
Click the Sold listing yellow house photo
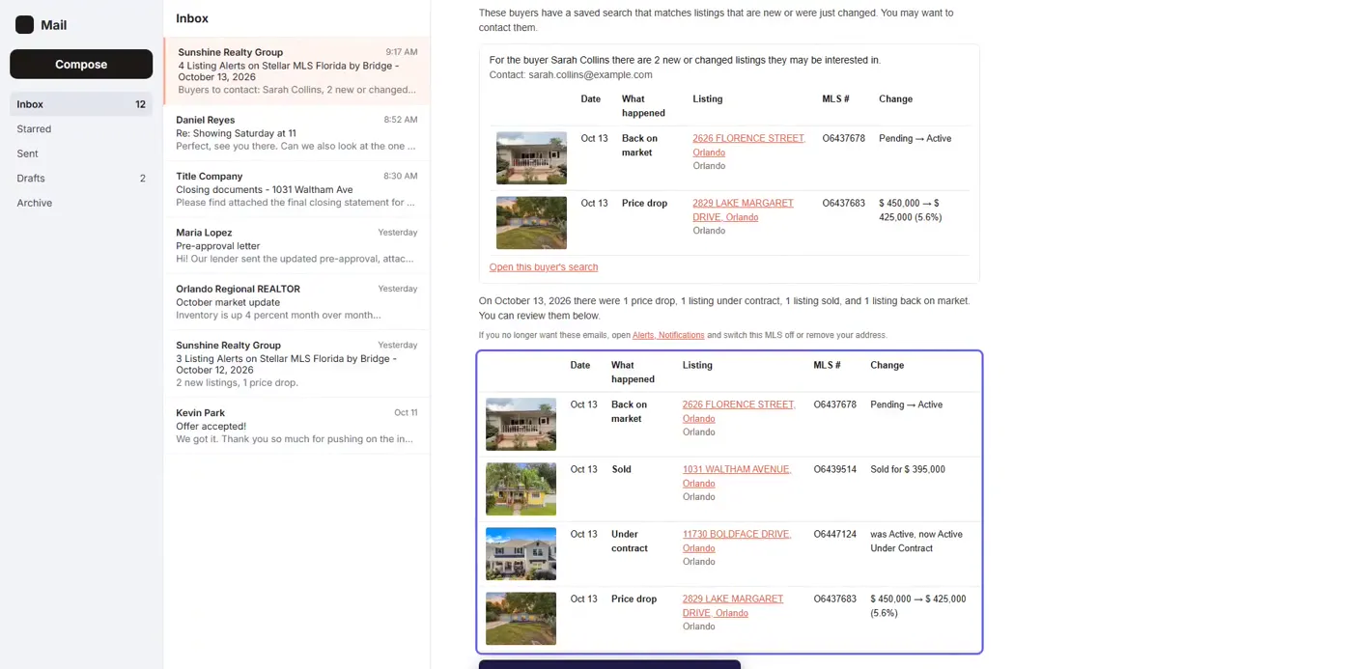(521, 488)
